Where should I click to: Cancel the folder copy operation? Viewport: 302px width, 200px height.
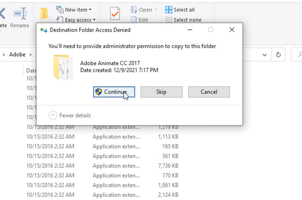(x=209, y=92)
